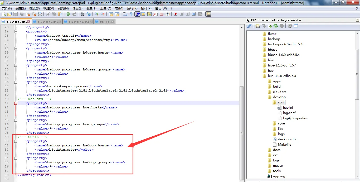Select the conf folder in the tree
The image size is (360, 182).
click(281, 102)
